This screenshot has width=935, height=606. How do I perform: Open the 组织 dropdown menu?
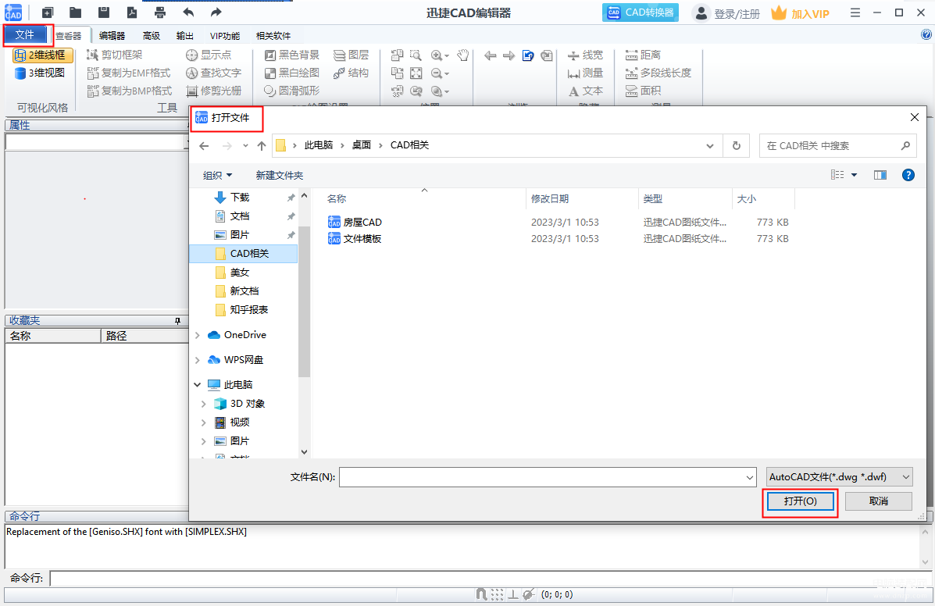click(218, 175)
